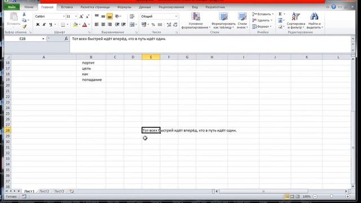Open the Рецензирование tab
The image size is (361, 203).
tap(171, 7)
